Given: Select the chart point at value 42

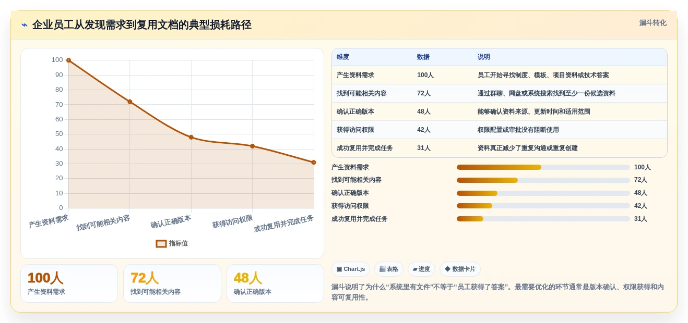Looking at the screenshot, I should 253,146.
